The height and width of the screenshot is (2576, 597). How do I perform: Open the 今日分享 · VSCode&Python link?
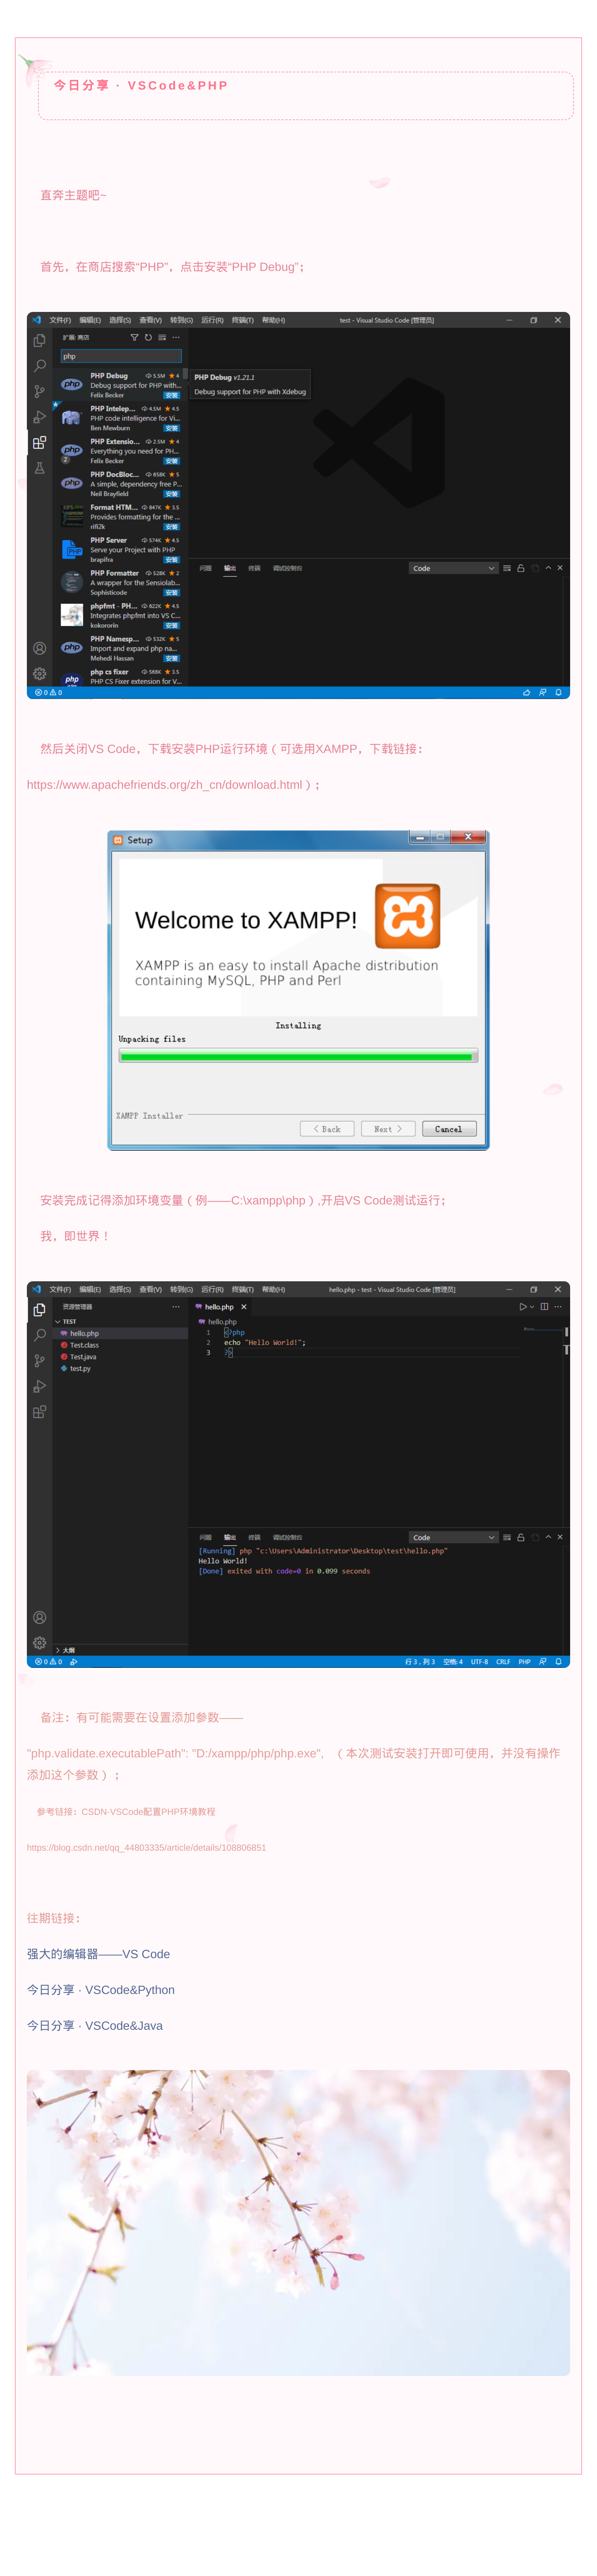tap(101, 1990)
